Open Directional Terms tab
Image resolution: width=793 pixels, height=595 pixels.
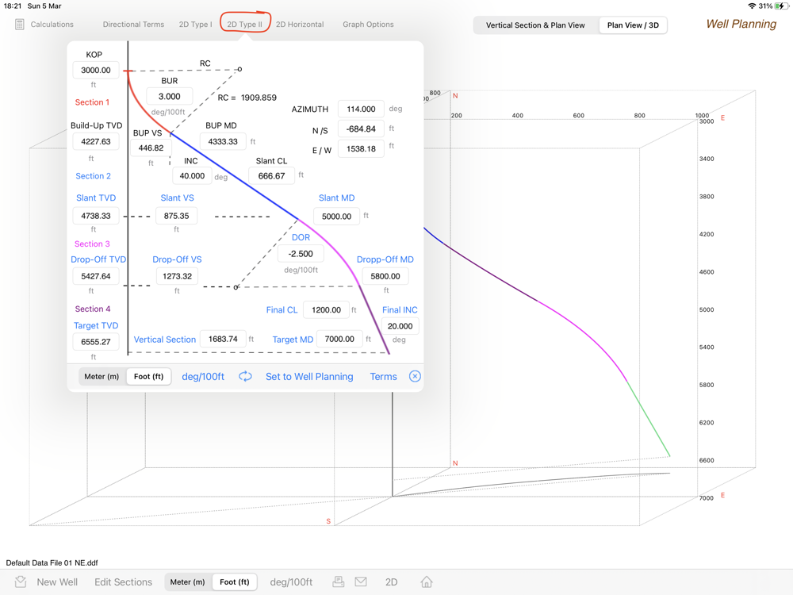click(x=133, y=25)
